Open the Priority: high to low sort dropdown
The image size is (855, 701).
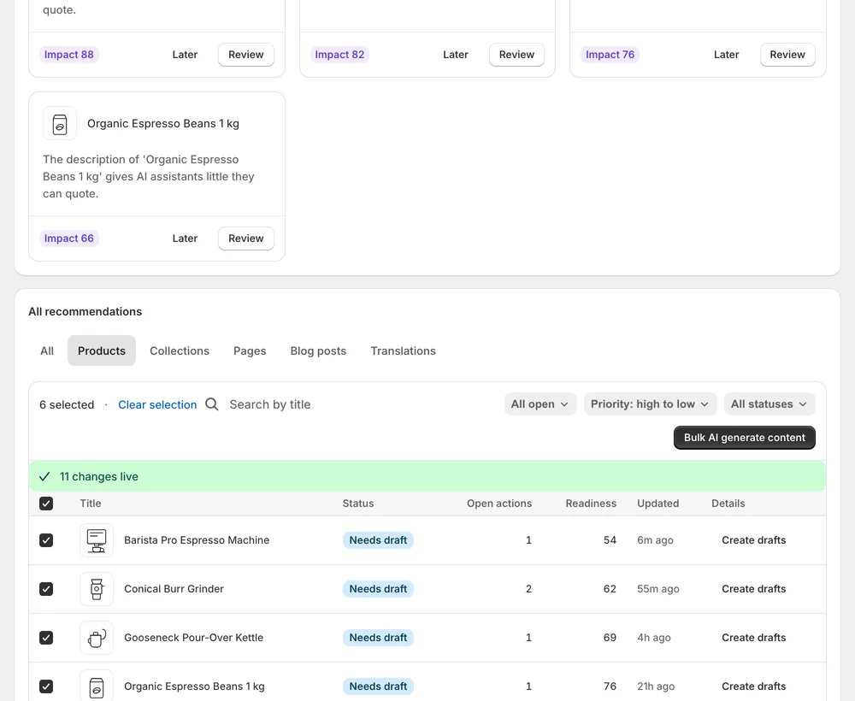pyautogui.click(x=650, y=404)
